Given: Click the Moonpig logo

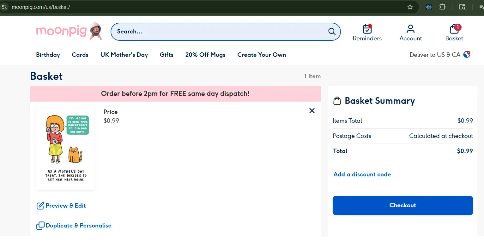Looking at the screenshot, I should coord(69,31).
